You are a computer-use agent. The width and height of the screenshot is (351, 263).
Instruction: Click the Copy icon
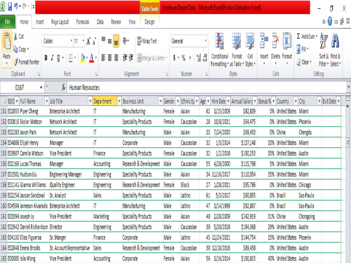pos(15,49)
